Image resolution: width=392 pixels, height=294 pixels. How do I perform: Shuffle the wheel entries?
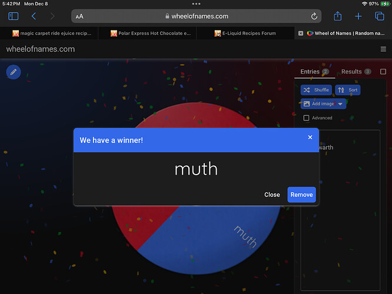point(316,90)
